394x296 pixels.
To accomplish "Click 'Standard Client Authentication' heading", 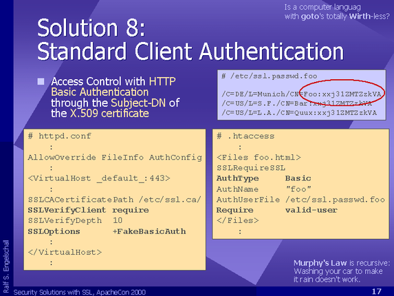I will click(190, 52).
